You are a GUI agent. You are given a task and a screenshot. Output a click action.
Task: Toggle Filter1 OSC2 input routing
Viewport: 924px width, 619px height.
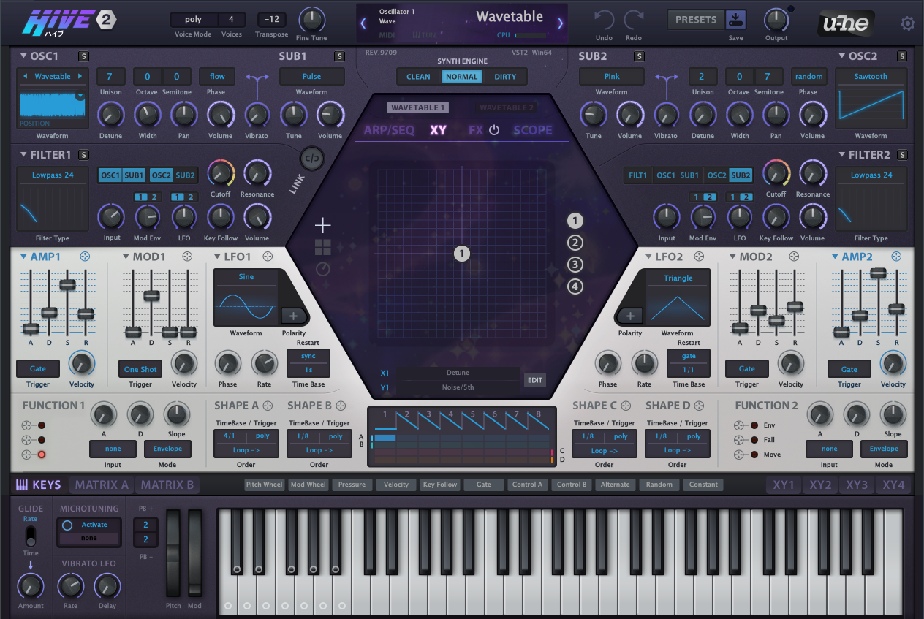pyautogui.click(x=161, y=175)
